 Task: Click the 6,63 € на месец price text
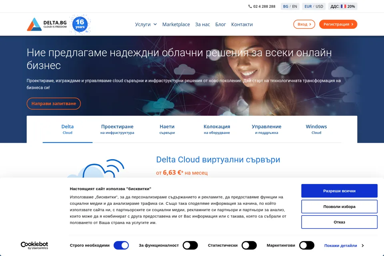[x=182, y=172]
